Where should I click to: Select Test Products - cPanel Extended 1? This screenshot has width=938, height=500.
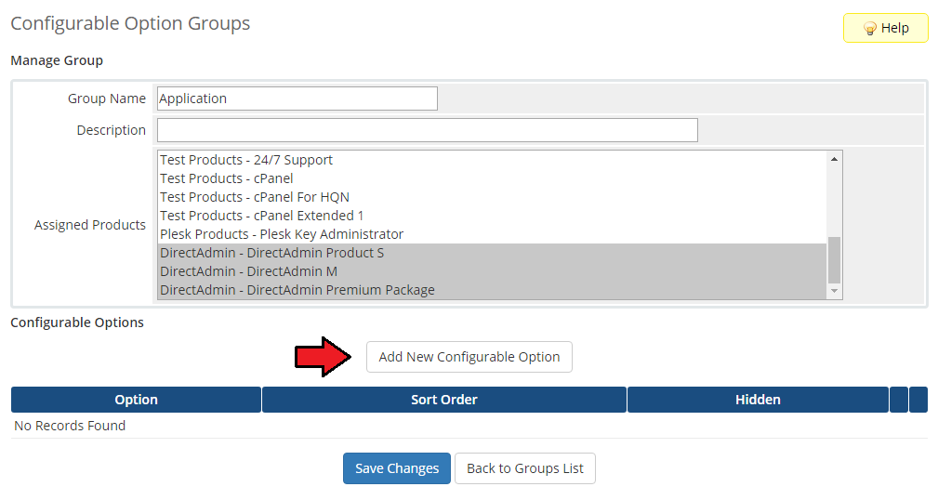click(x=492, y=216)
